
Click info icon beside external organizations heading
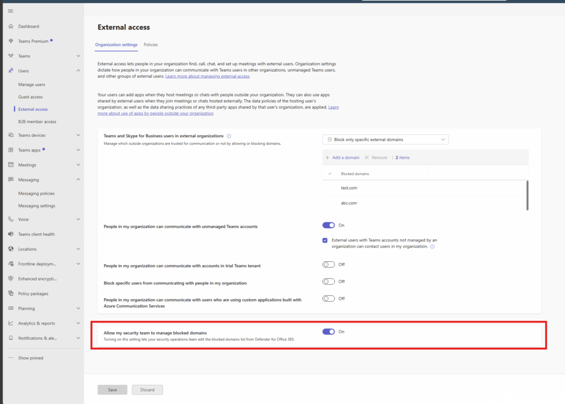click(x=229, y=136)
